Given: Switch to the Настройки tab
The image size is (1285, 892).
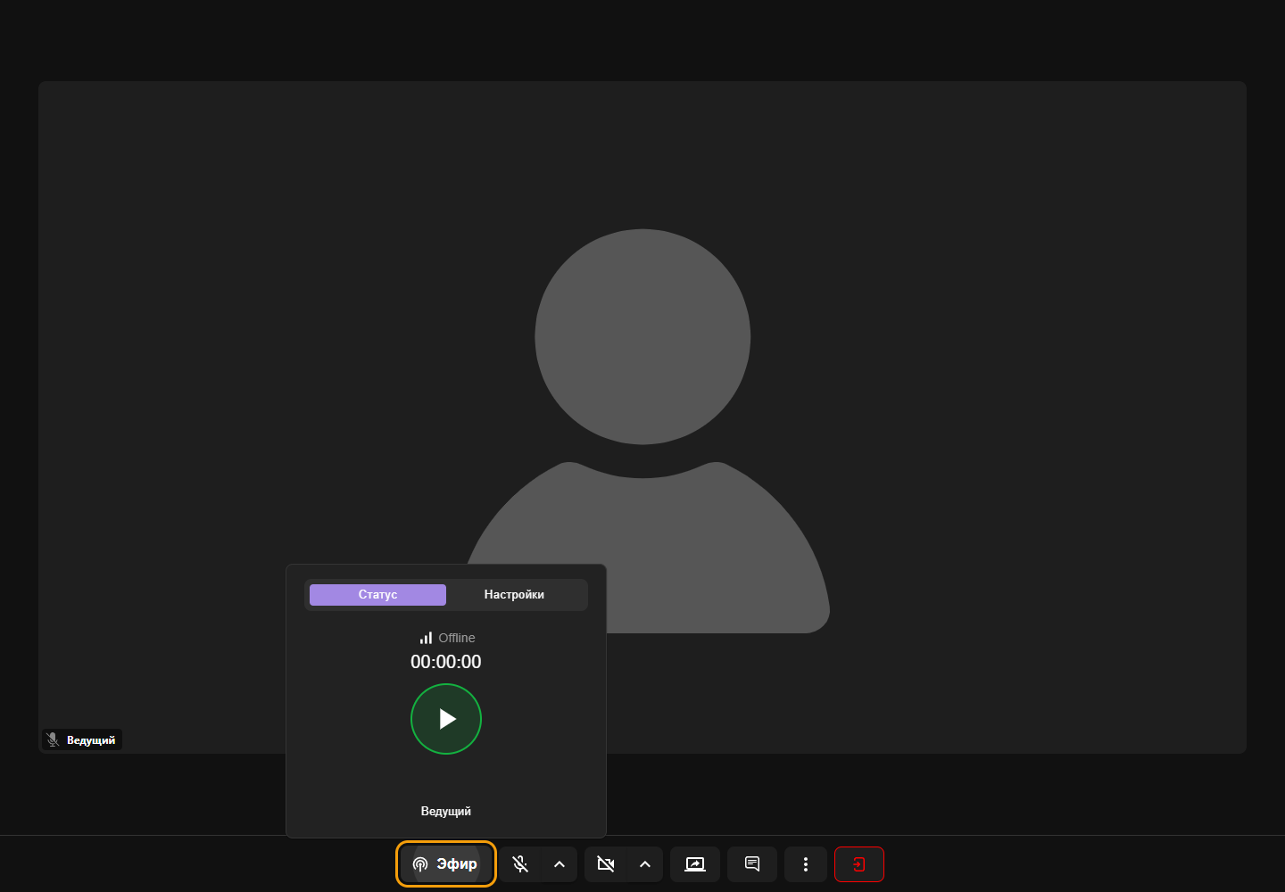Looking at the screenshot, I should (514, 595).
